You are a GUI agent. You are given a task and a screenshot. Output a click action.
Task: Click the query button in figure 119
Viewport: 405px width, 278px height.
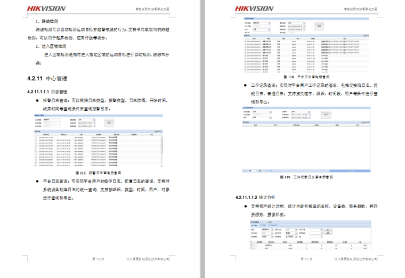click(x=325, y=113)
